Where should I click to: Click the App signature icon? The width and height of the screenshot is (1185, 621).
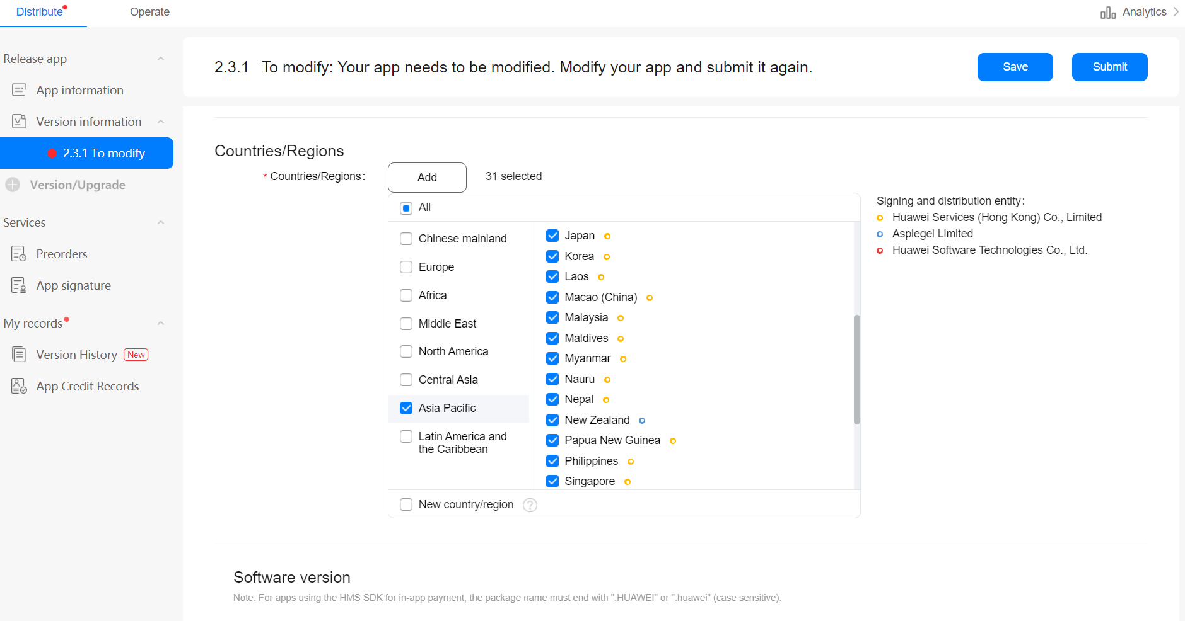pos(19,285)
